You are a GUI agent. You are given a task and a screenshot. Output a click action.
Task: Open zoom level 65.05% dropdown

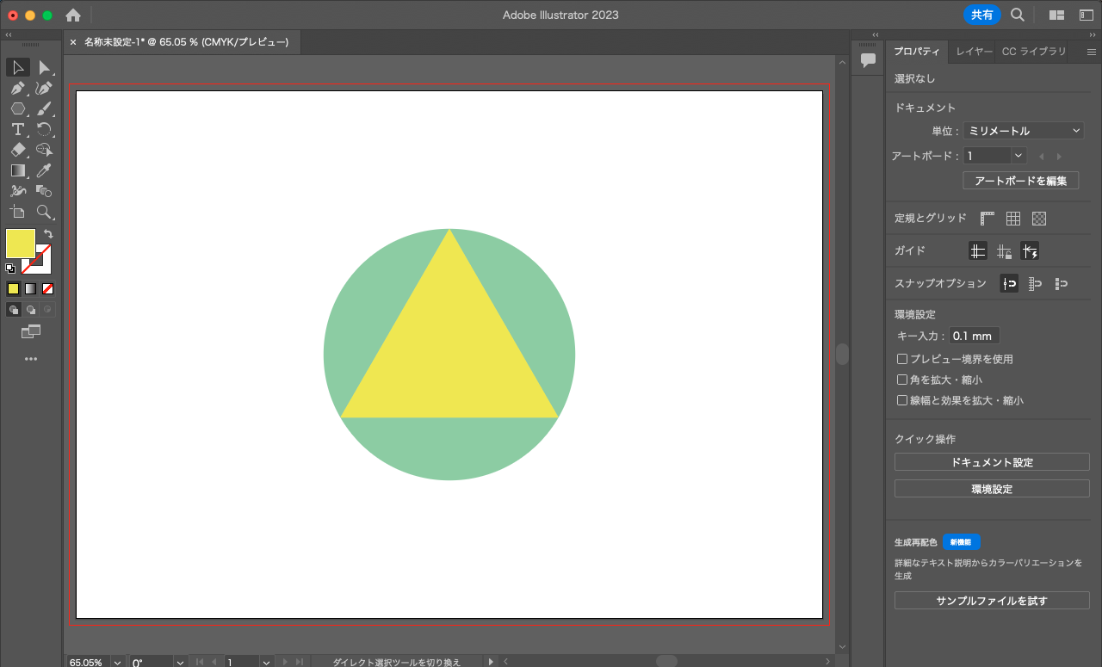[x=117, y=662]
